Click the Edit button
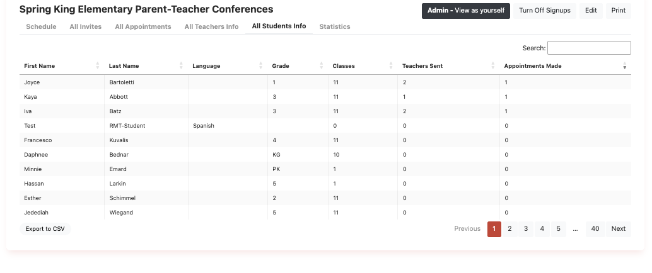The width and height of the screenshot is (652, 273). point(591,11)
